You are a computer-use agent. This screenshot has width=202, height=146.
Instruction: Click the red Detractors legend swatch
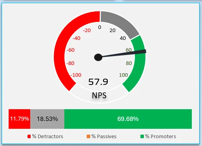tap(29, 137)
